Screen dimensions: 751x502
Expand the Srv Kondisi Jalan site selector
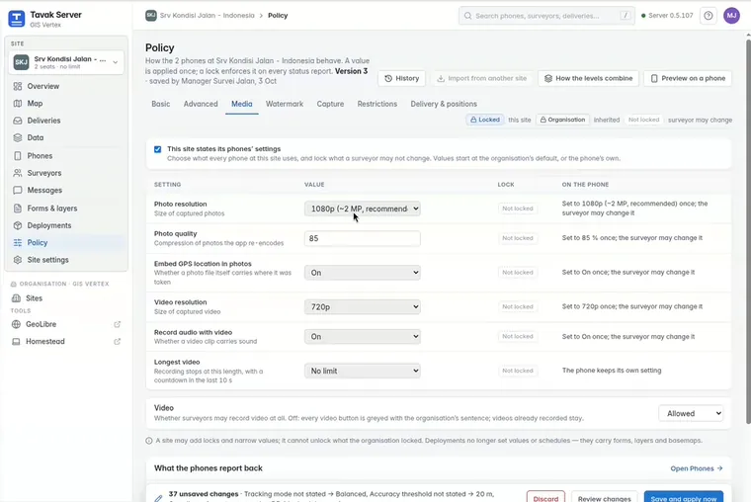(66, 62)
